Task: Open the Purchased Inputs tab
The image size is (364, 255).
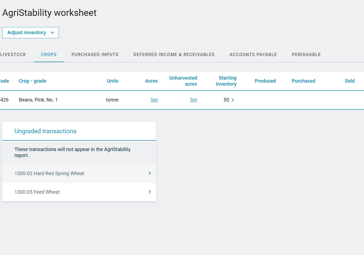Action: coord(95,54)
